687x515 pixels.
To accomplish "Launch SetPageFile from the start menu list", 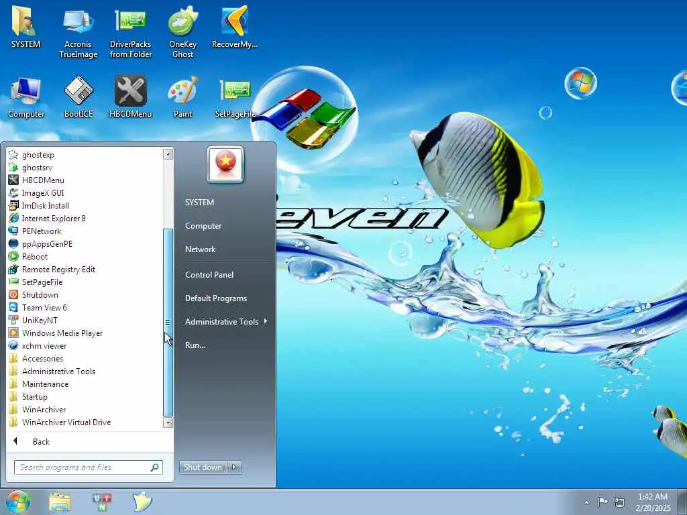I will tap(85, 282).
